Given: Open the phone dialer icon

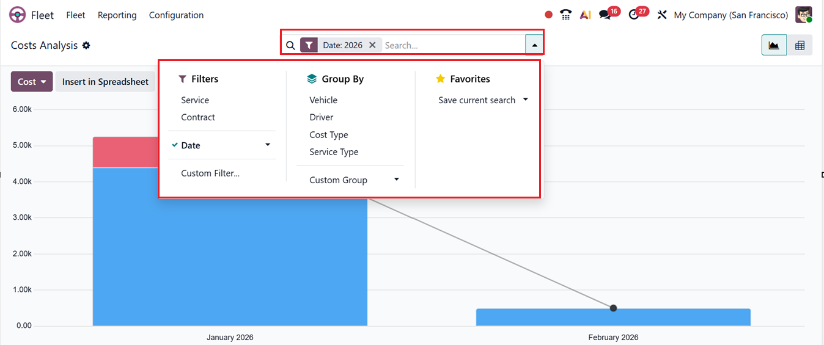Looking at the screenshot, I should coord(566,15).
